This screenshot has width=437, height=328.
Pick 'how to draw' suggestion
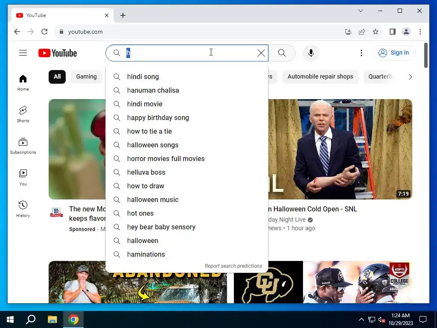(187, 186)
